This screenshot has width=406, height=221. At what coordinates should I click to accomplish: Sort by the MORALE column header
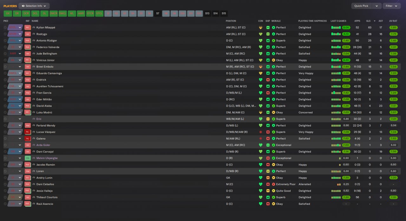tap(276, 21)
